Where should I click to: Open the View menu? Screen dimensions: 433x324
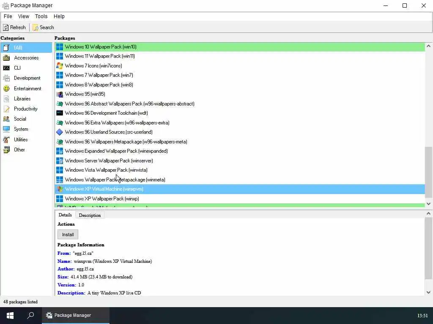point(24,16)
